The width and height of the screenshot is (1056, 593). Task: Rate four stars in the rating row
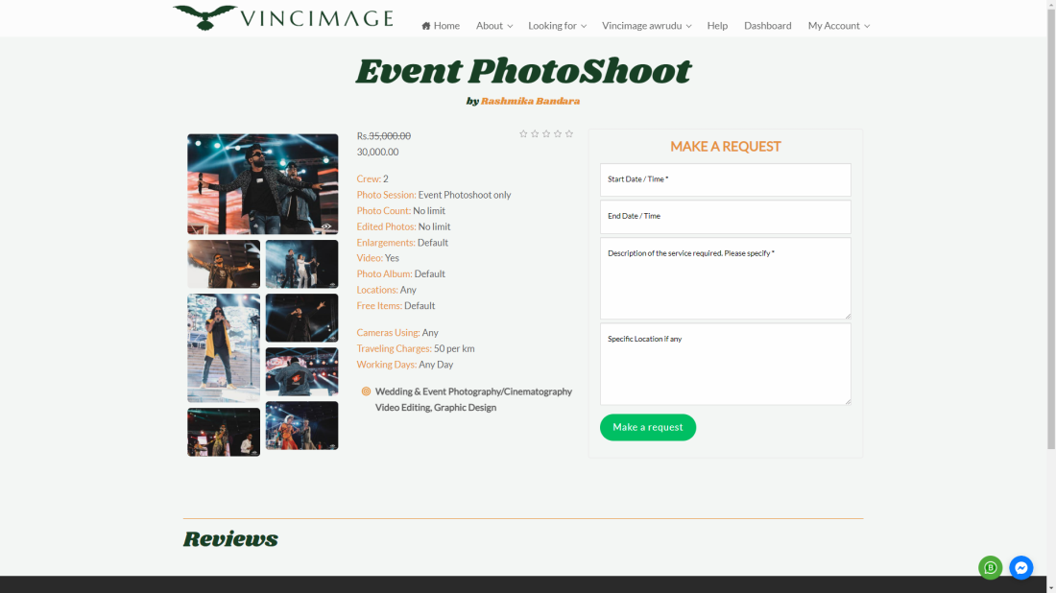558,134
